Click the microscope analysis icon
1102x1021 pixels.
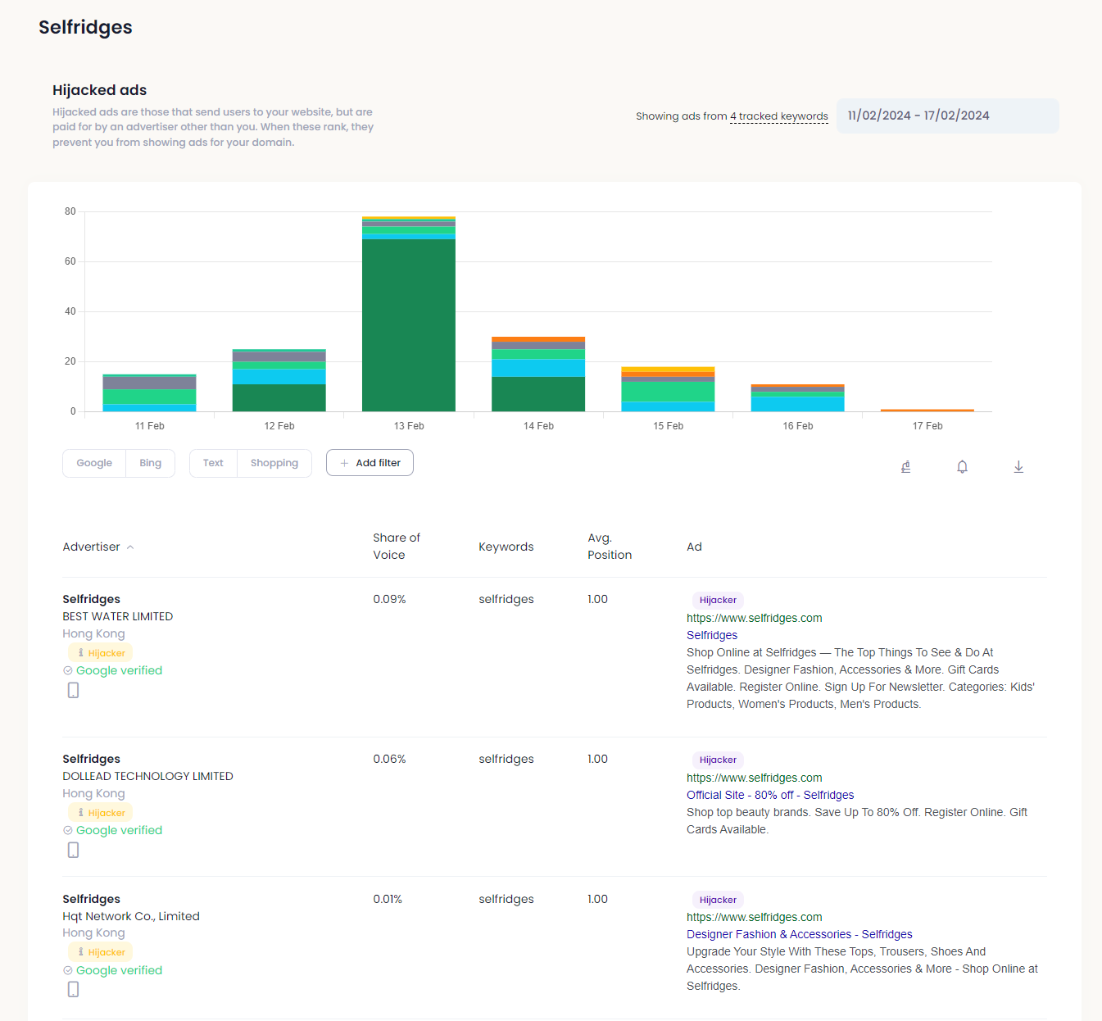pos(905,466)
